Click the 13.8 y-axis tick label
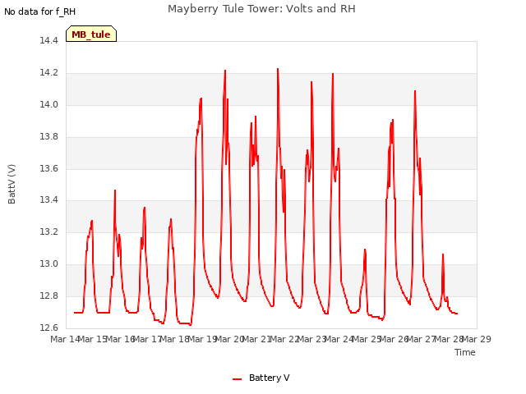Screen dimensions: 526x394 coord(48,137)
